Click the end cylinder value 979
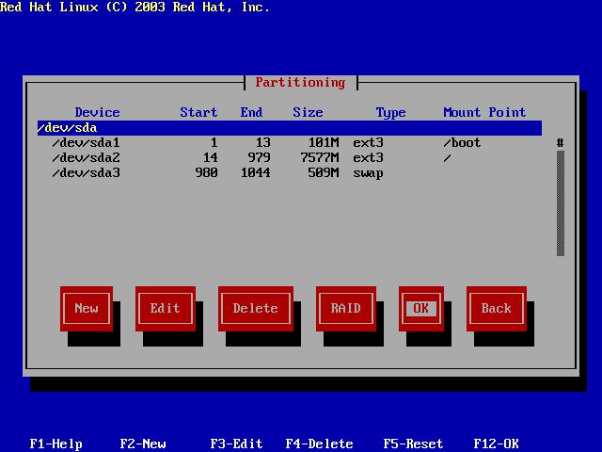 (x=260, y=157)
